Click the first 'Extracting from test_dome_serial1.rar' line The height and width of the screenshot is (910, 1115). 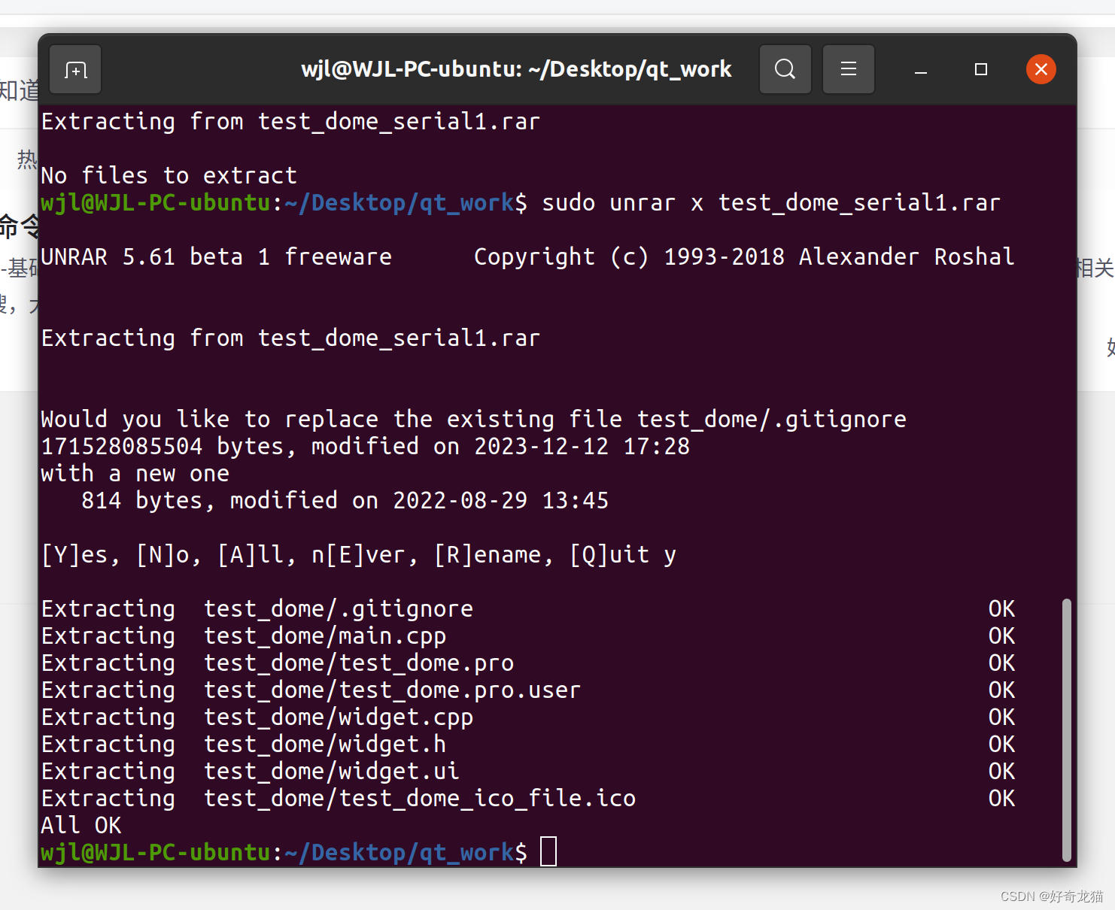291,122
